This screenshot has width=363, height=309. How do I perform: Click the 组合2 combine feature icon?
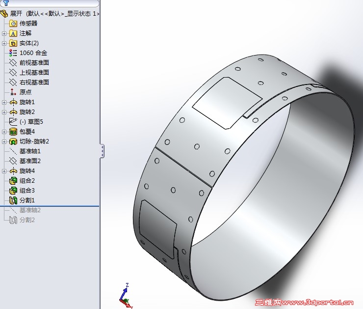13,181
